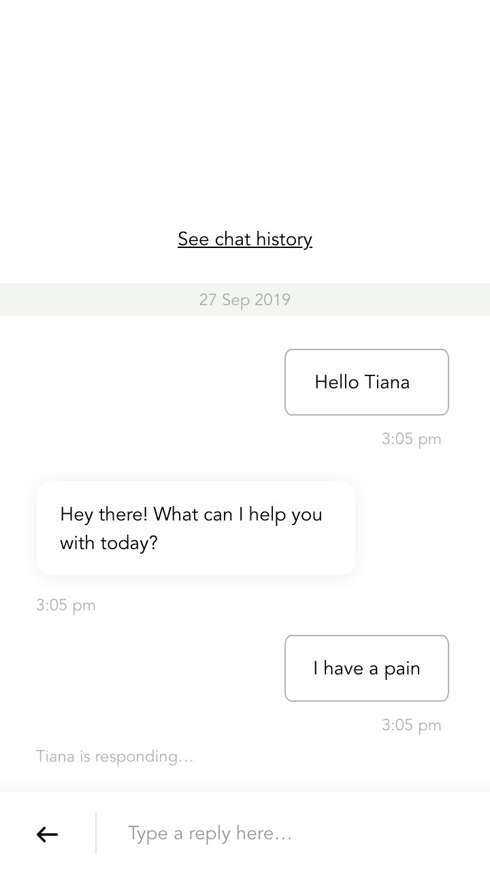
Task: Click the year 2019 in the date banner
Action: [x=273, y=300]
